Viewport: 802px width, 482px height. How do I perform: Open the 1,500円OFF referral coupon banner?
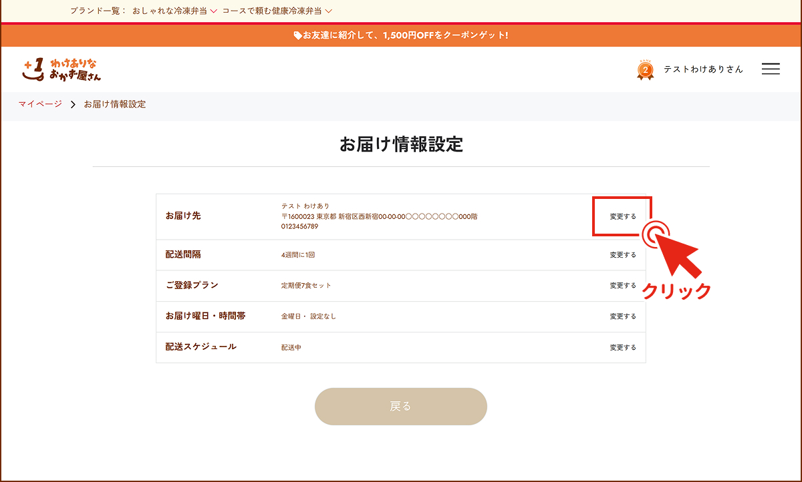(401, 35)
